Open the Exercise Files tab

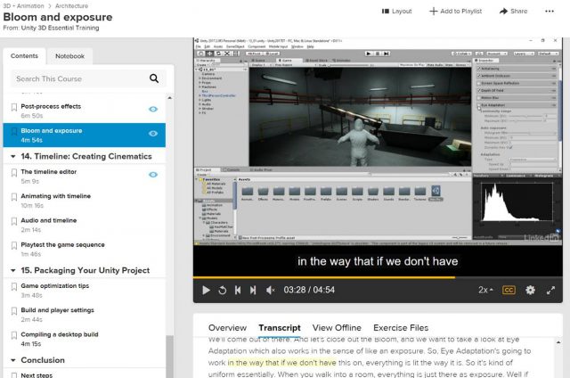401,328
